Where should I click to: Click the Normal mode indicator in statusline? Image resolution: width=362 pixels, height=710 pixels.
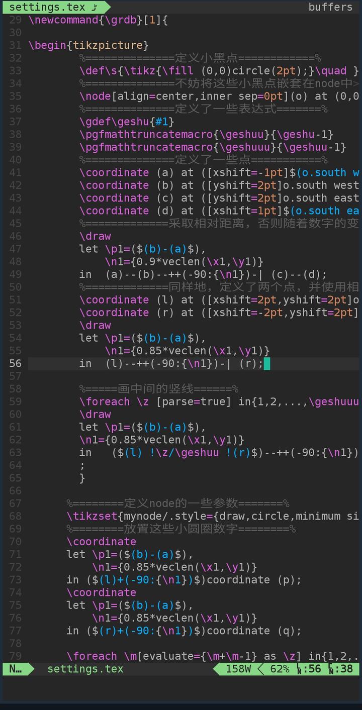click(16, 669)
